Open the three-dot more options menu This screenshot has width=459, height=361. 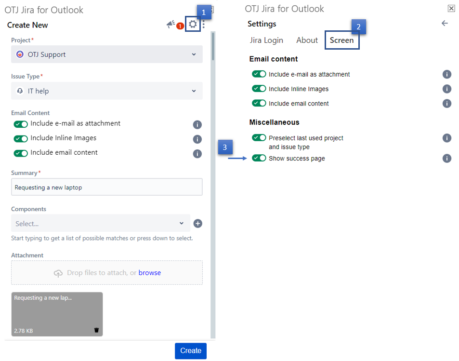(x=204, y=25)
